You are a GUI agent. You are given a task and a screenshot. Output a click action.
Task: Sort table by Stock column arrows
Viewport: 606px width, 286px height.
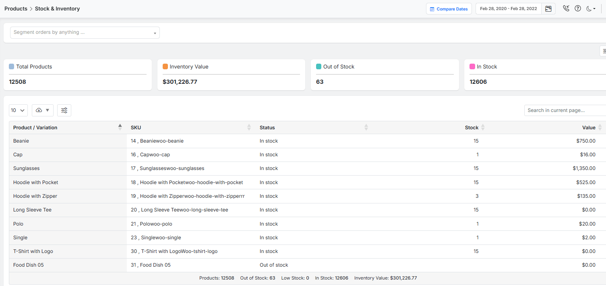coord(483,127)
